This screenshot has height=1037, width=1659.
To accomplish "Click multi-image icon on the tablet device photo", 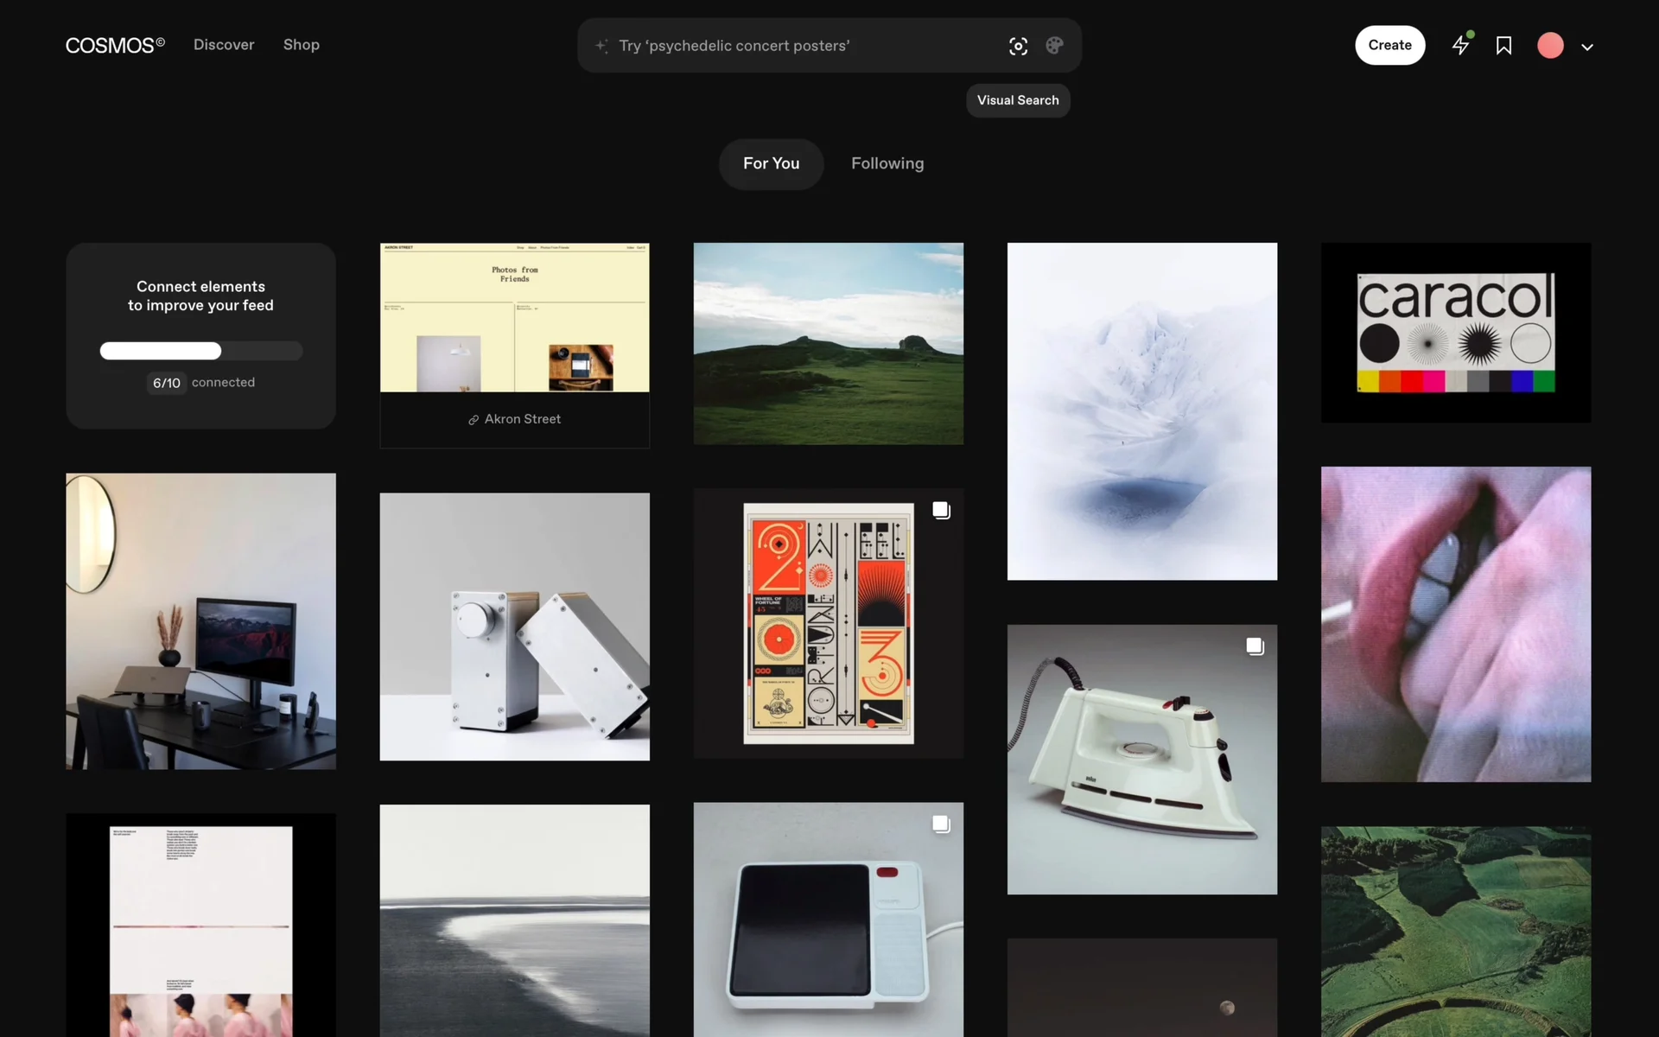I will (x=941, y=824).
